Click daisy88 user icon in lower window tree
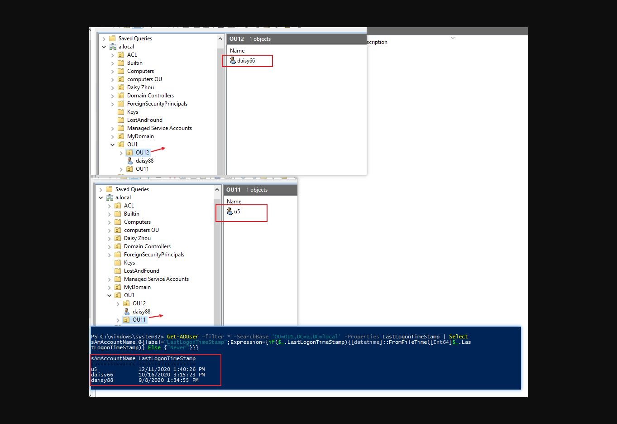The width and height of the screenshot is (617, 424). click(127, 312)
